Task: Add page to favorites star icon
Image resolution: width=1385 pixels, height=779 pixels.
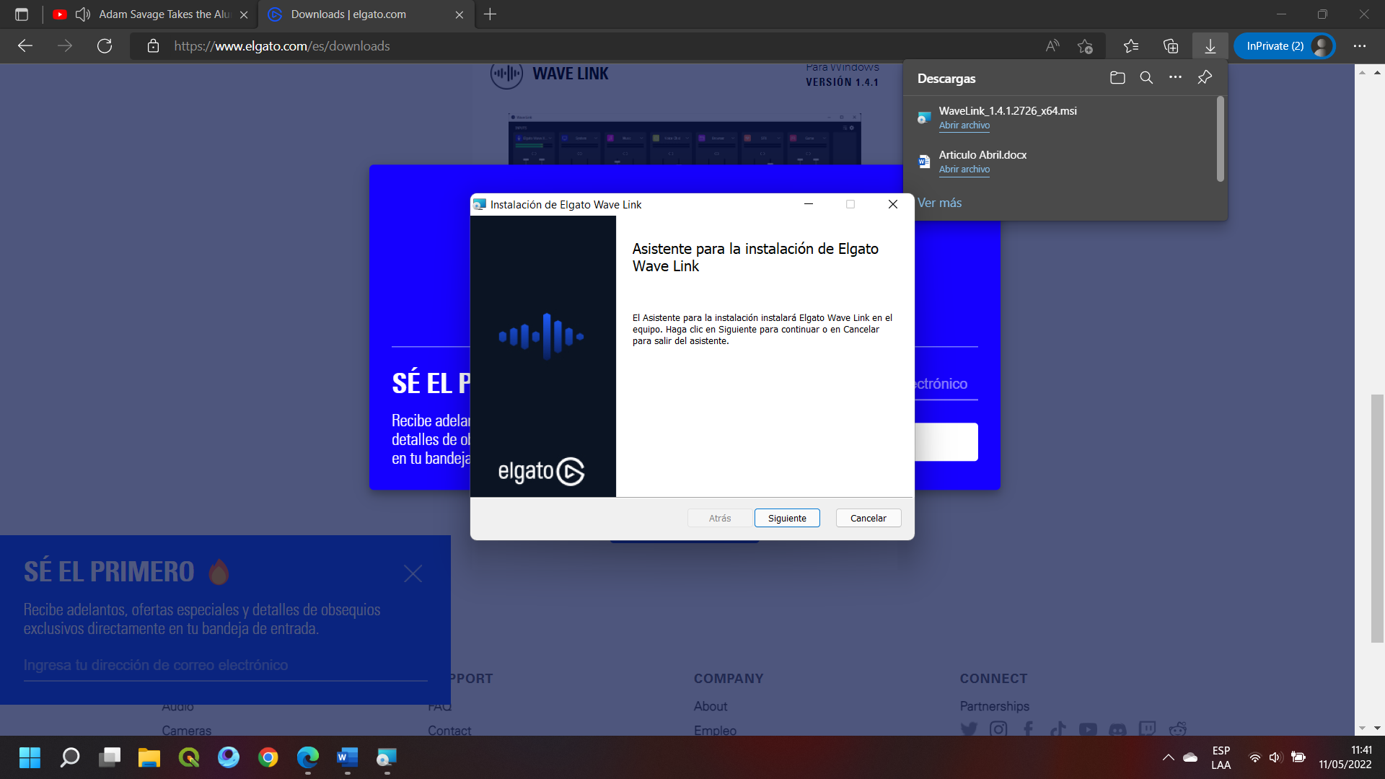Action: [x=1085, y=46]
